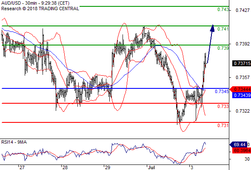Click the date label 27 on time axis
The width and height of the screenshot is (251, 170).
tap(22, 167)
